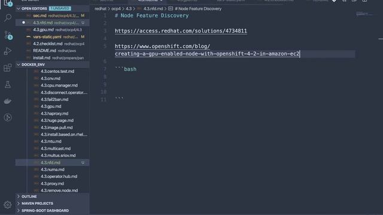This screenshot has width=383, height=215.
Task: Click the 1 UNSAVED badge
Action: [60, 8]
